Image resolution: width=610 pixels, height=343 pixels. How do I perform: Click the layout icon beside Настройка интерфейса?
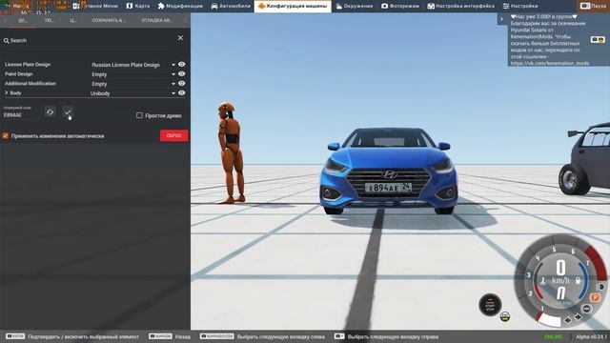click(x=431, y=6)
